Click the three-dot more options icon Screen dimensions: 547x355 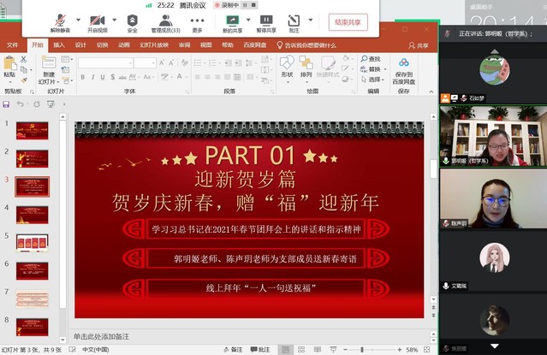198,20
